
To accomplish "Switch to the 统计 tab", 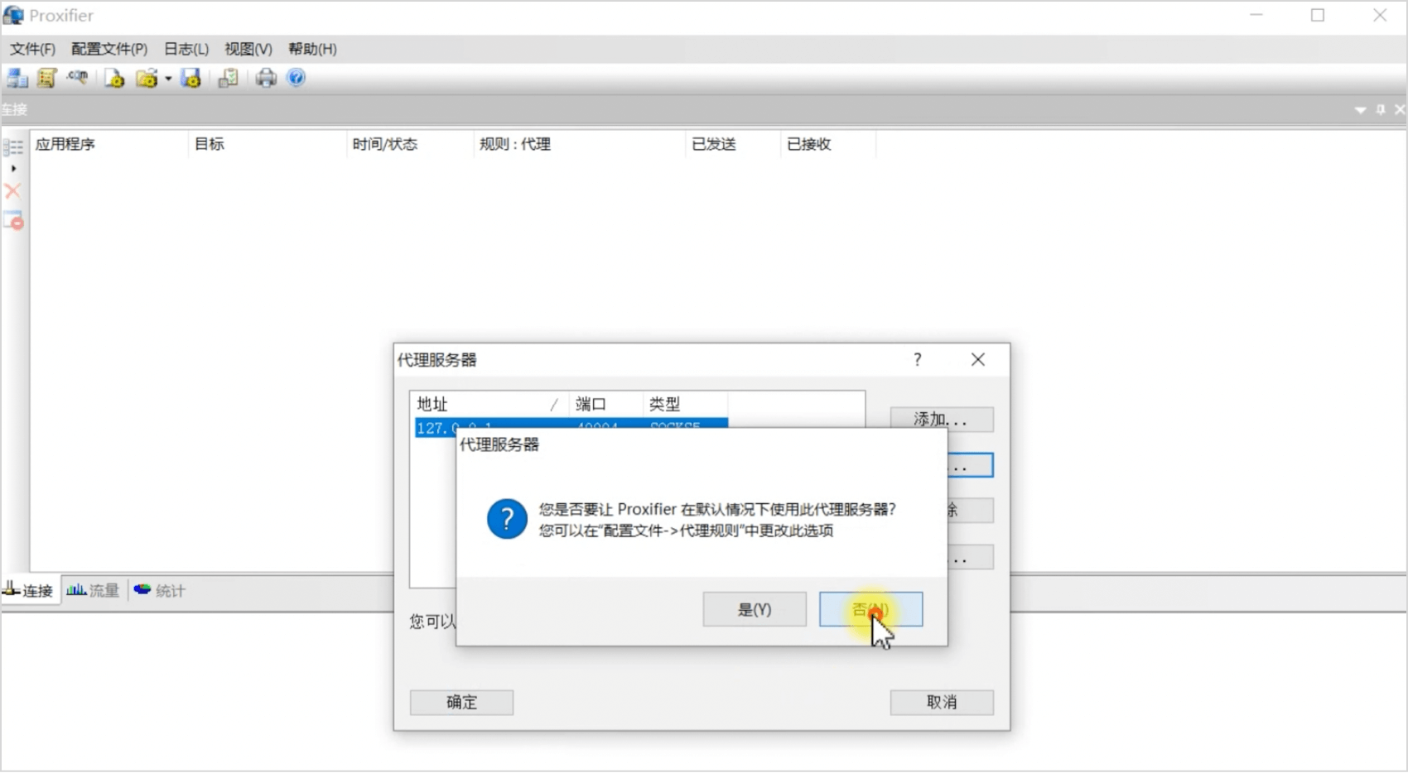I will point(160,590).
